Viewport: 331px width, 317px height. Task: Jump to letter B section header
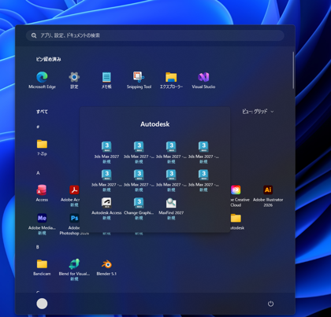[38, 247]
